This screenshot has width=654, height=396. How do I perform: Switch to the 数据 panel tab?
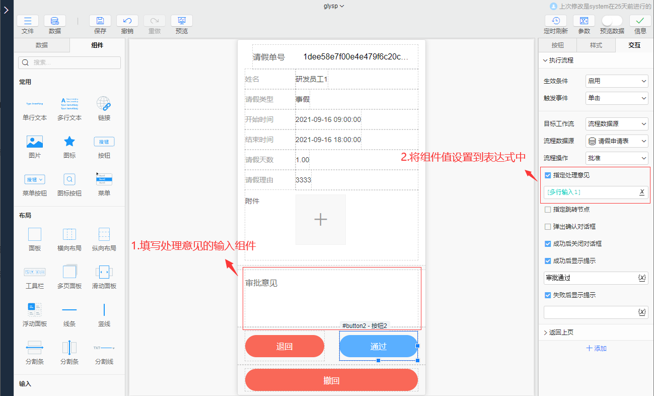(42, 45)
